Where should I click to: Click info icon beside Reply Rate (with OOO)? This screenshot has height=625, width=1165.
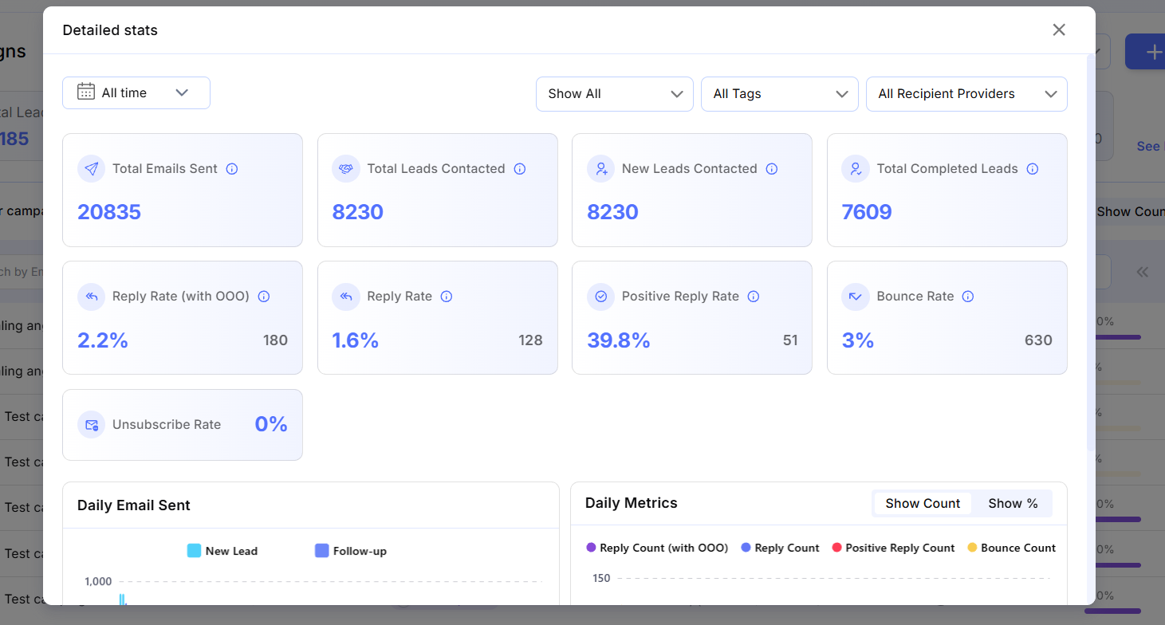click(264, 297)
